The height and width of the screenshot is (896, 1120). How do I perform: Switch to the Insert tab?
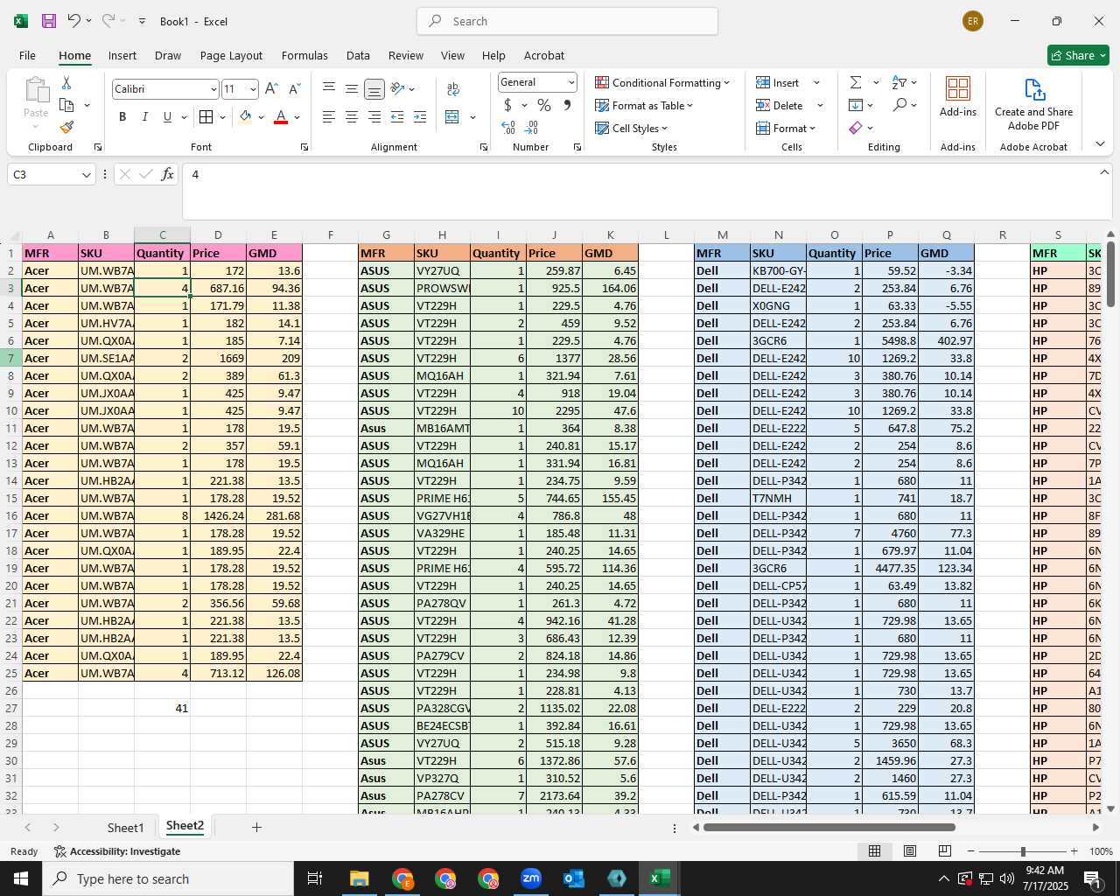(x=122, y=55)
